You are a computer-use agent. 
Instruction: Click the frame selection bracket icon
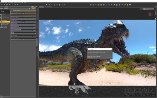pyautogui.click(x=155, y=17)
